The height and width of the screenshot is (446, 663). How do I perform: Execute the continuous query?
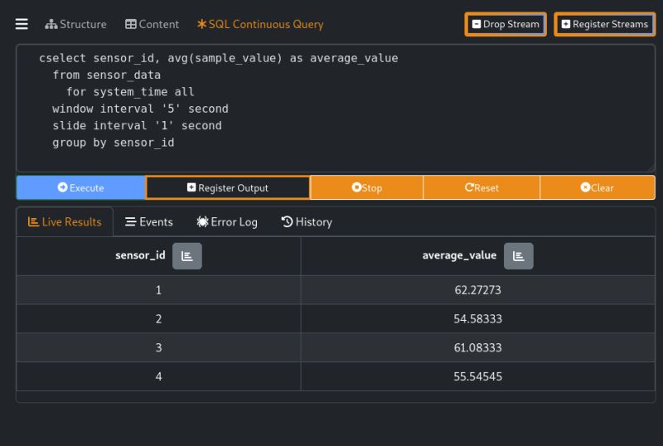click(80, 187)
